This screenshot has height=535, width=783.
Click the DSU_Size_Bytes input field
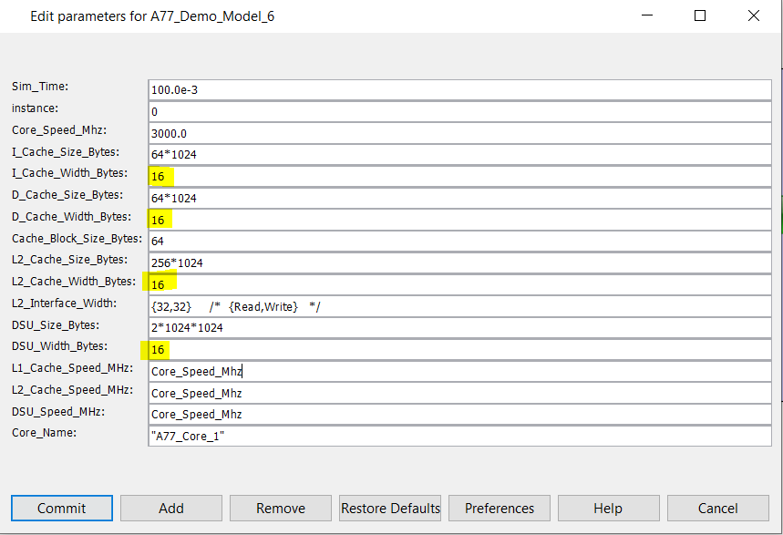pyautogui.click(x=460, y=328)
